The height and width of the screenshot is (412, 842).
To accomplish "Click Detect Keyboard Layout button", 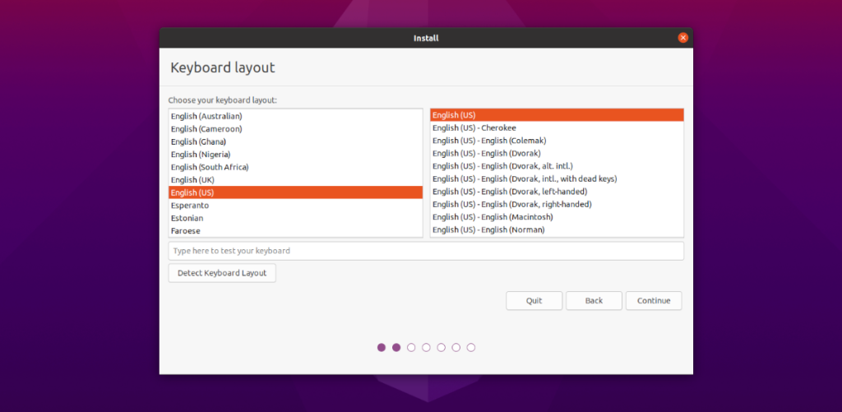I will click(x=222, y=273).
